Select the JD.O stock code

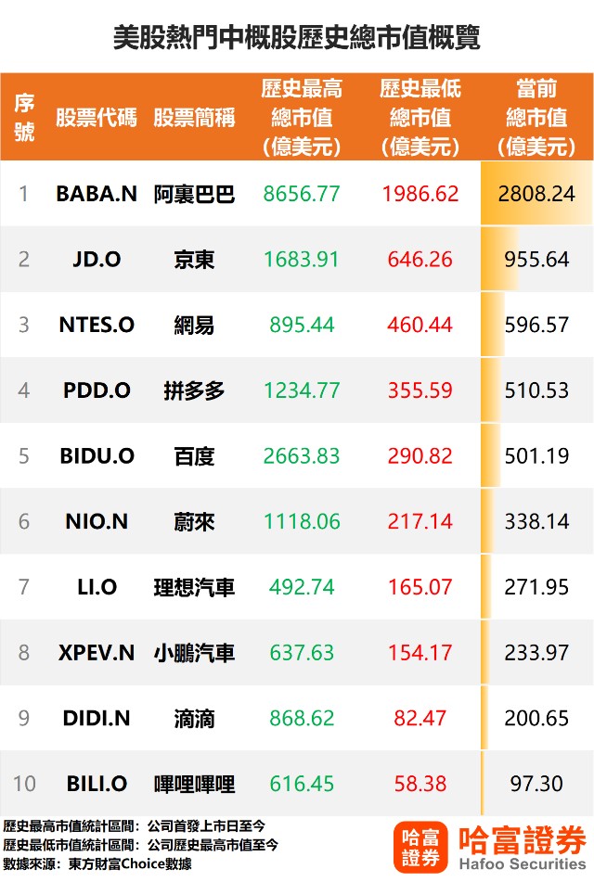click(x=97, y=260)
